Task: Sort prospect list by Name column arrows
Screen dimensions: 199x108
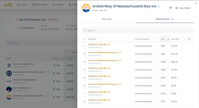Action: pos(48,58)
